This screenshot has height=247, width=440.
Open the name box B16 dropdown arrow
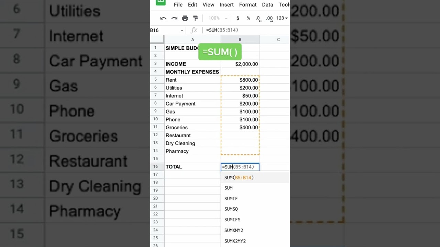182,31
